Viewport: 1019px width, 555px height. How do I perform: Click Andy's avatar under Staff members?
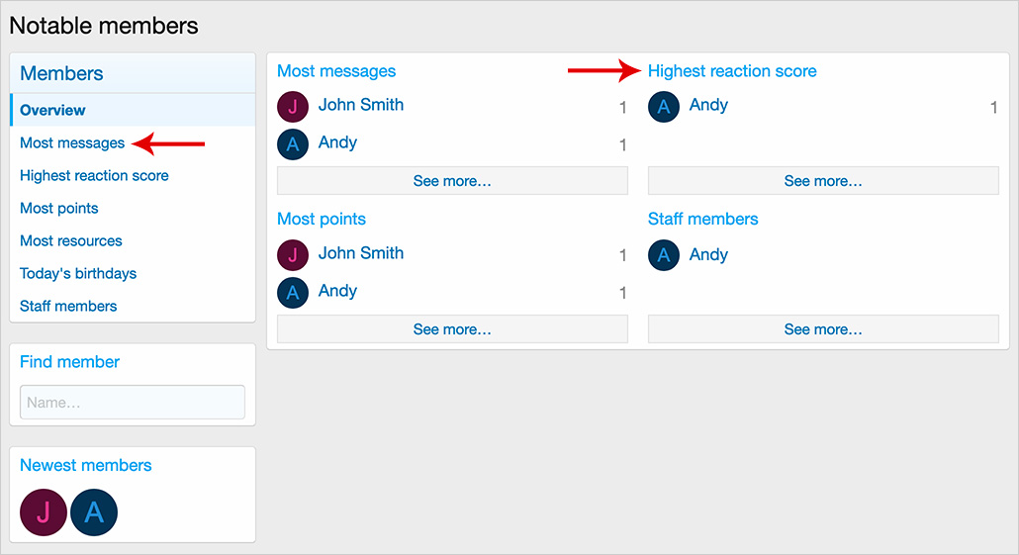point(664,255)
